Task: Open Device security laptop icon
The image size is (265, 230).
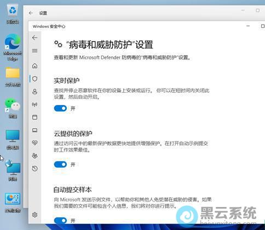Action: click(34, 130)
